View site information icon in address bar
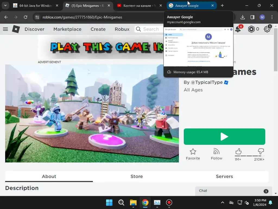 pos(37,17)
